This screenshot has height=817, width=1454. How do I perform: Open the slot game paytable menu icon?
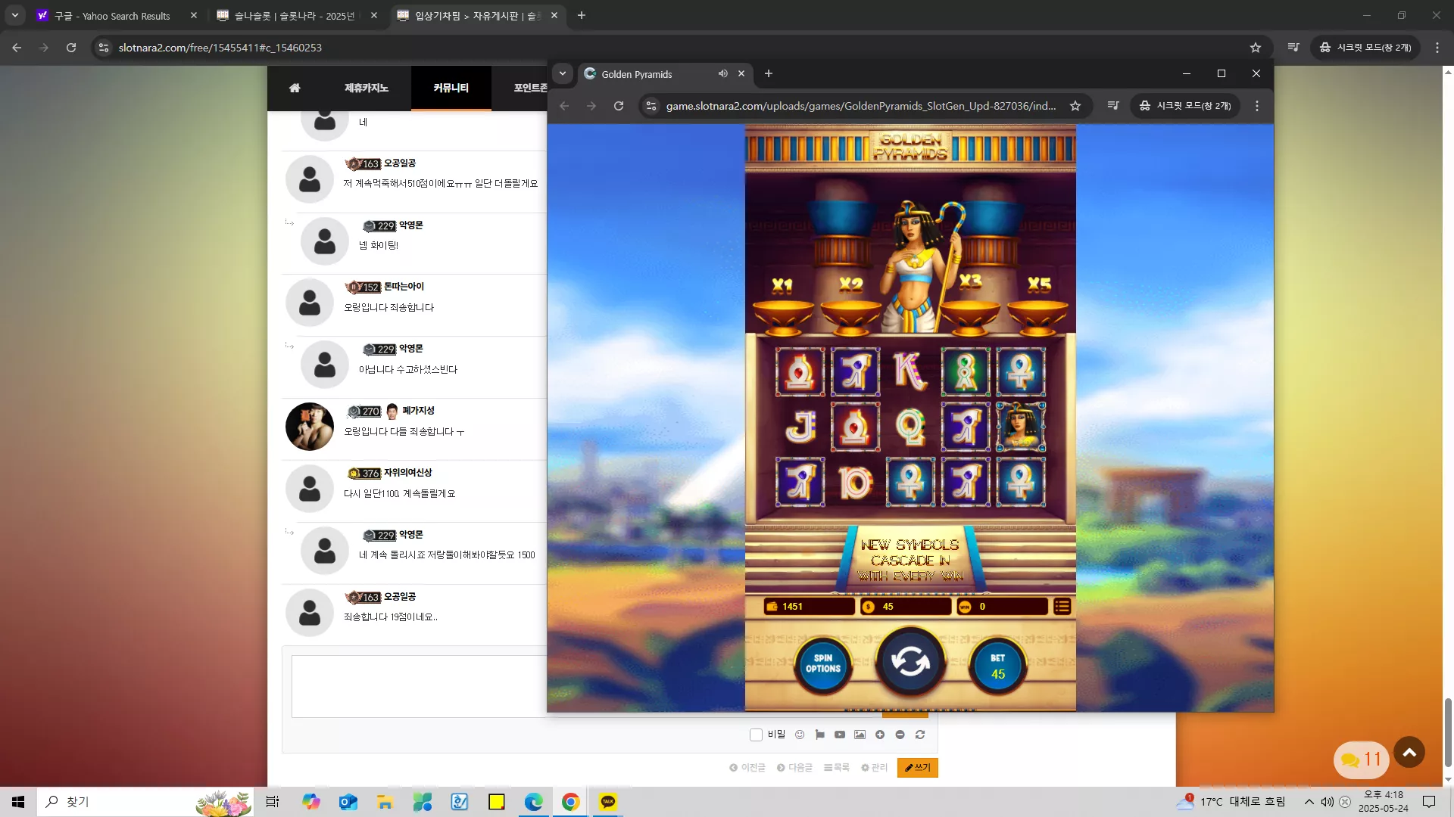pyautogui.click(x=1062, y=607)
